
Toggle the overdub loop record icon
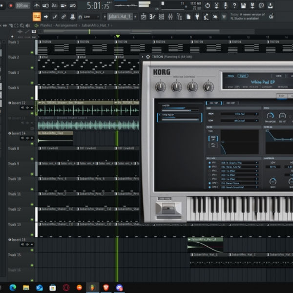[63, 5]
